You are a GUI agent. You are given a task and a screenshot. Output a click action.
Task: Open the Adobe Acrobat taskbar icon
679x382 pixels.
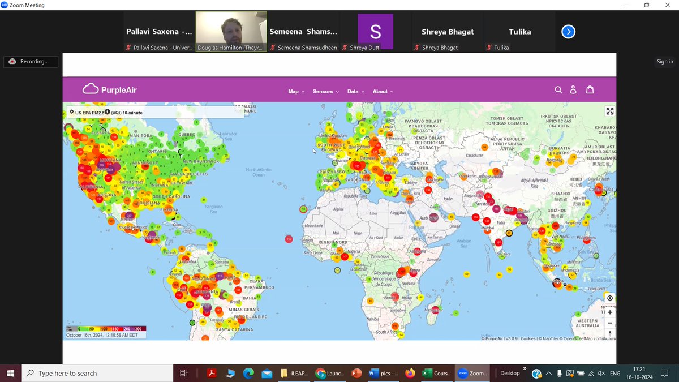211,373
